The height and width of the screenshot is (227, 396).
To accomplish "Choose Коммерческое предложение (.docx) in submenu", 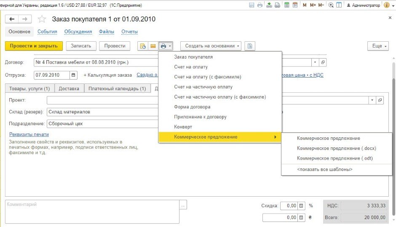I will pyautogui.click(x=336, y=148).
